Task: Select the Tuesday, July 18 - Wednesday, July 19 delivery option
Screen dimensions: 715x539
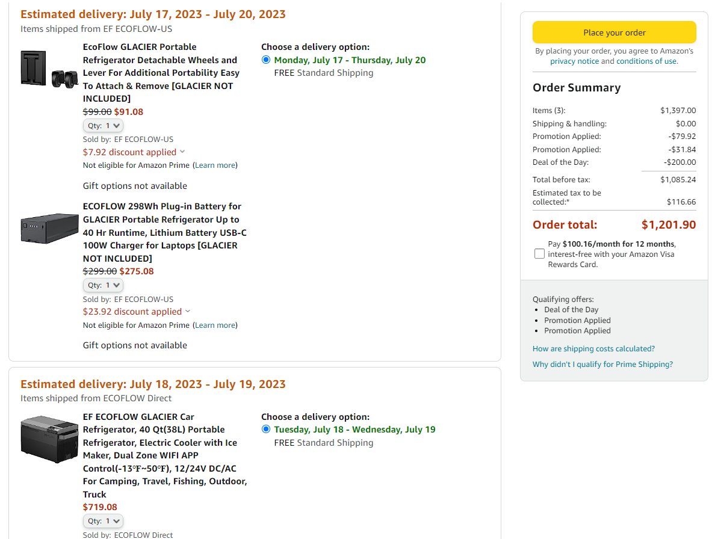Action: point(266,429)
